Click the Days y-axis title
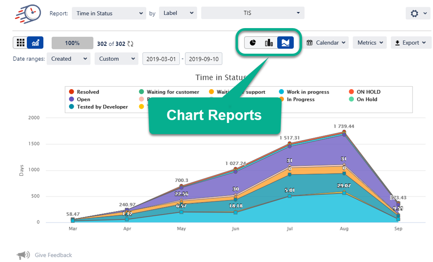The image size is (433, 262). point(21,170)
